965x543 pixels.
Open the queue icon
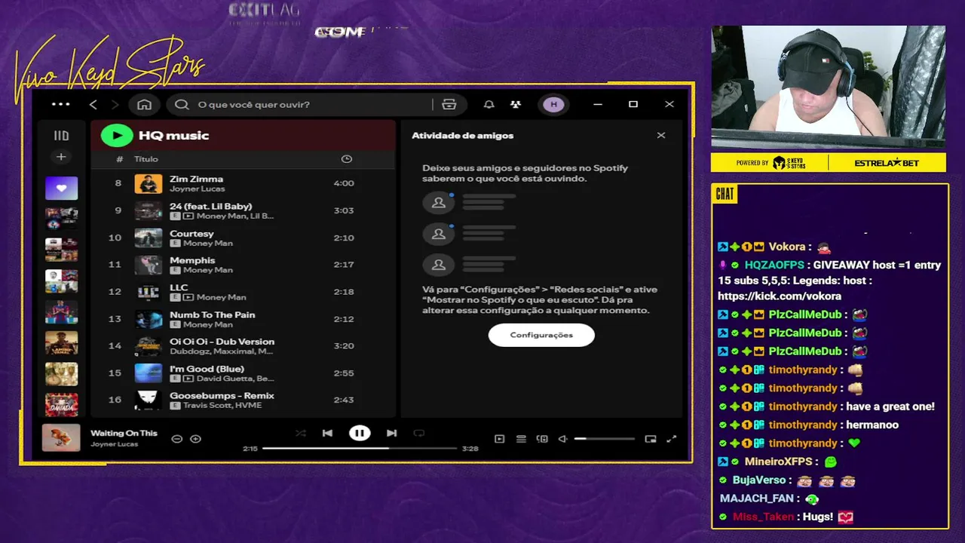(521, 438)
